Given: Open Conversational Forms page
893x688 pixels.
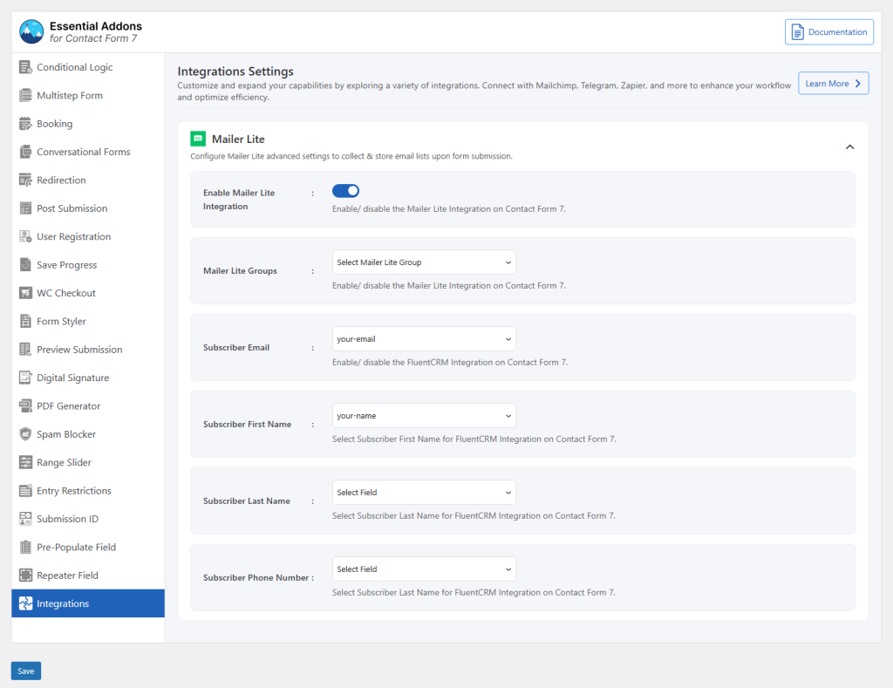Looking at the screenshot, I should coord(88,152).
